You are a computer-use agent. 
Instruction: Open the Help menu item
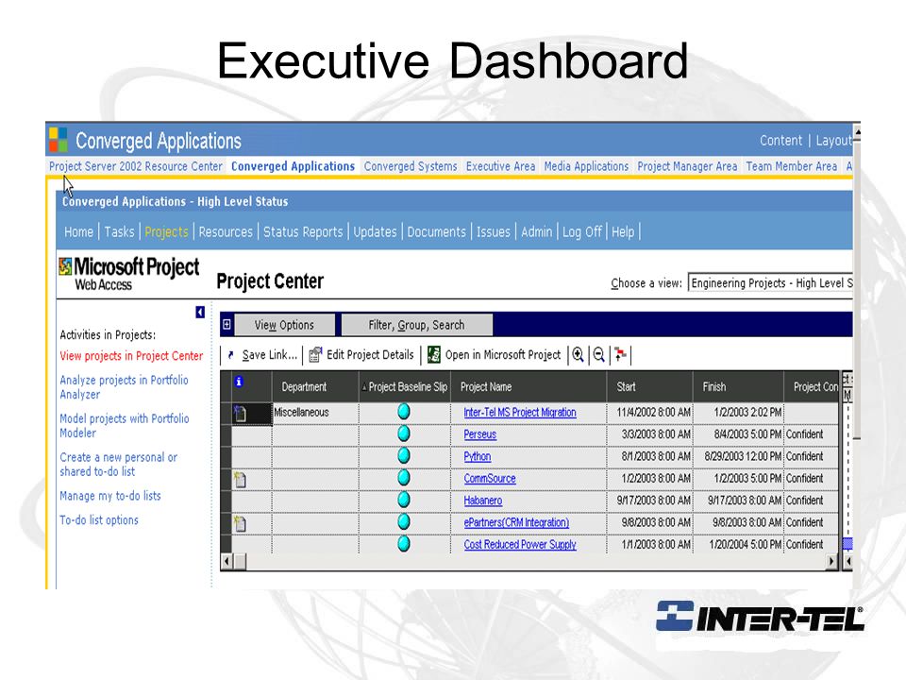[623, 232]
